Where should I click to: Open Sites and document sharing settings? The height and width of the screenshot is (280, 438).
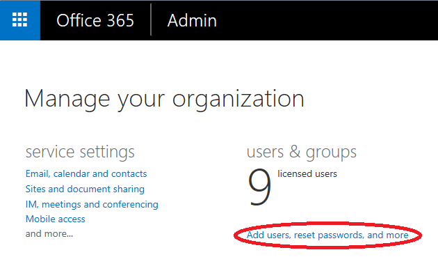(x=85, y=189)
